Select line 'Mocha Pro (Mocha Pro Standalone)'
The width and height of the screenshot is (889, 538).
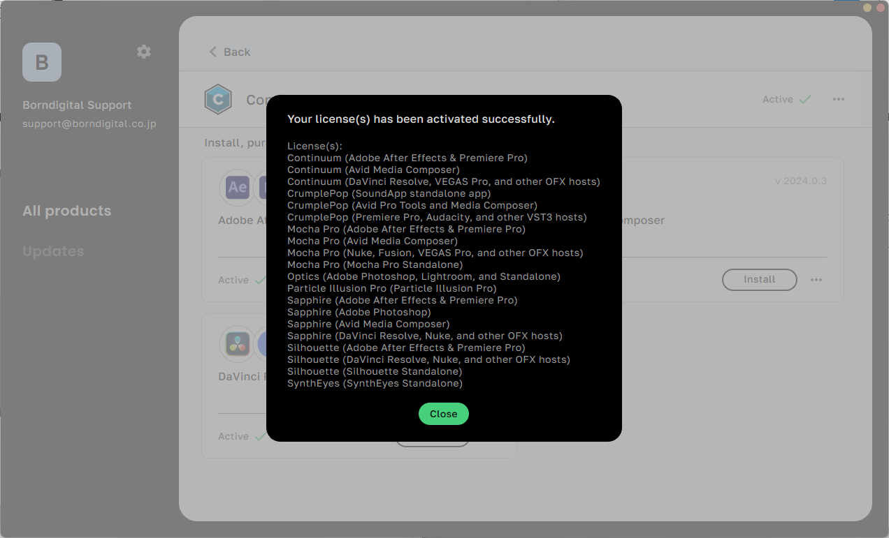pyautogui.click(x=375, y=264)
